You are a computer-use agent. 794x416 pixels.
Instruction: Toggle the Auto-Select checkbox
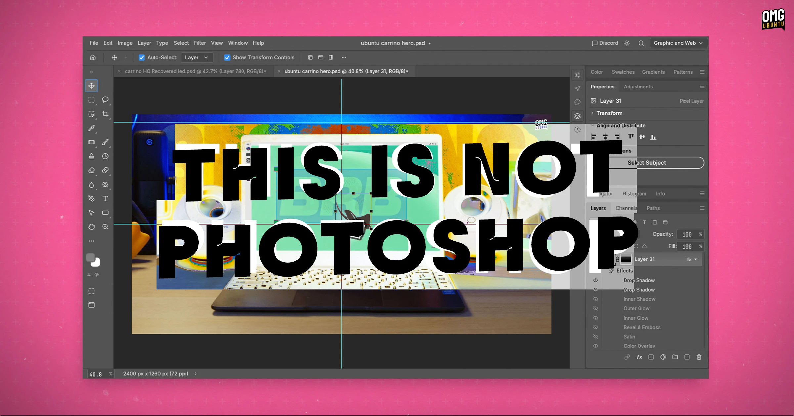(142, 57)
